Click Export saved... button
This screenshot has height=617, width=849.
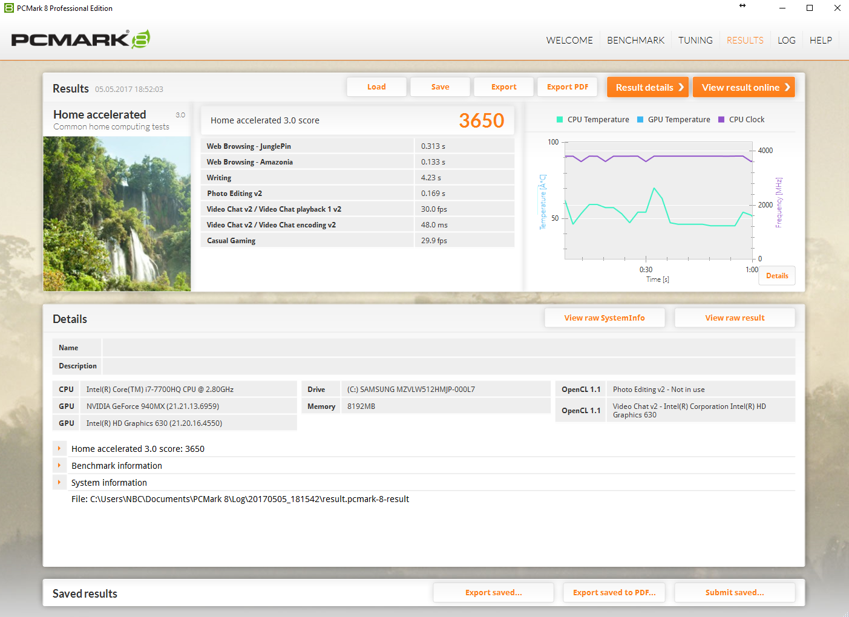point(493,593)
